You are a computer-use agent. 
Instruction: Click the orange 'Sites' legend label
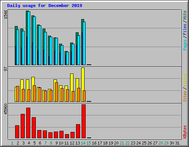pyautogui.click(x=185, y=96)
